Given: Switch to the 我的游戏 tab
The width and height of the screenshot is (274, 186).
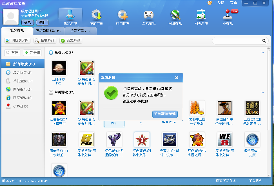Looking at the screenshot, I should pos(17,31).
